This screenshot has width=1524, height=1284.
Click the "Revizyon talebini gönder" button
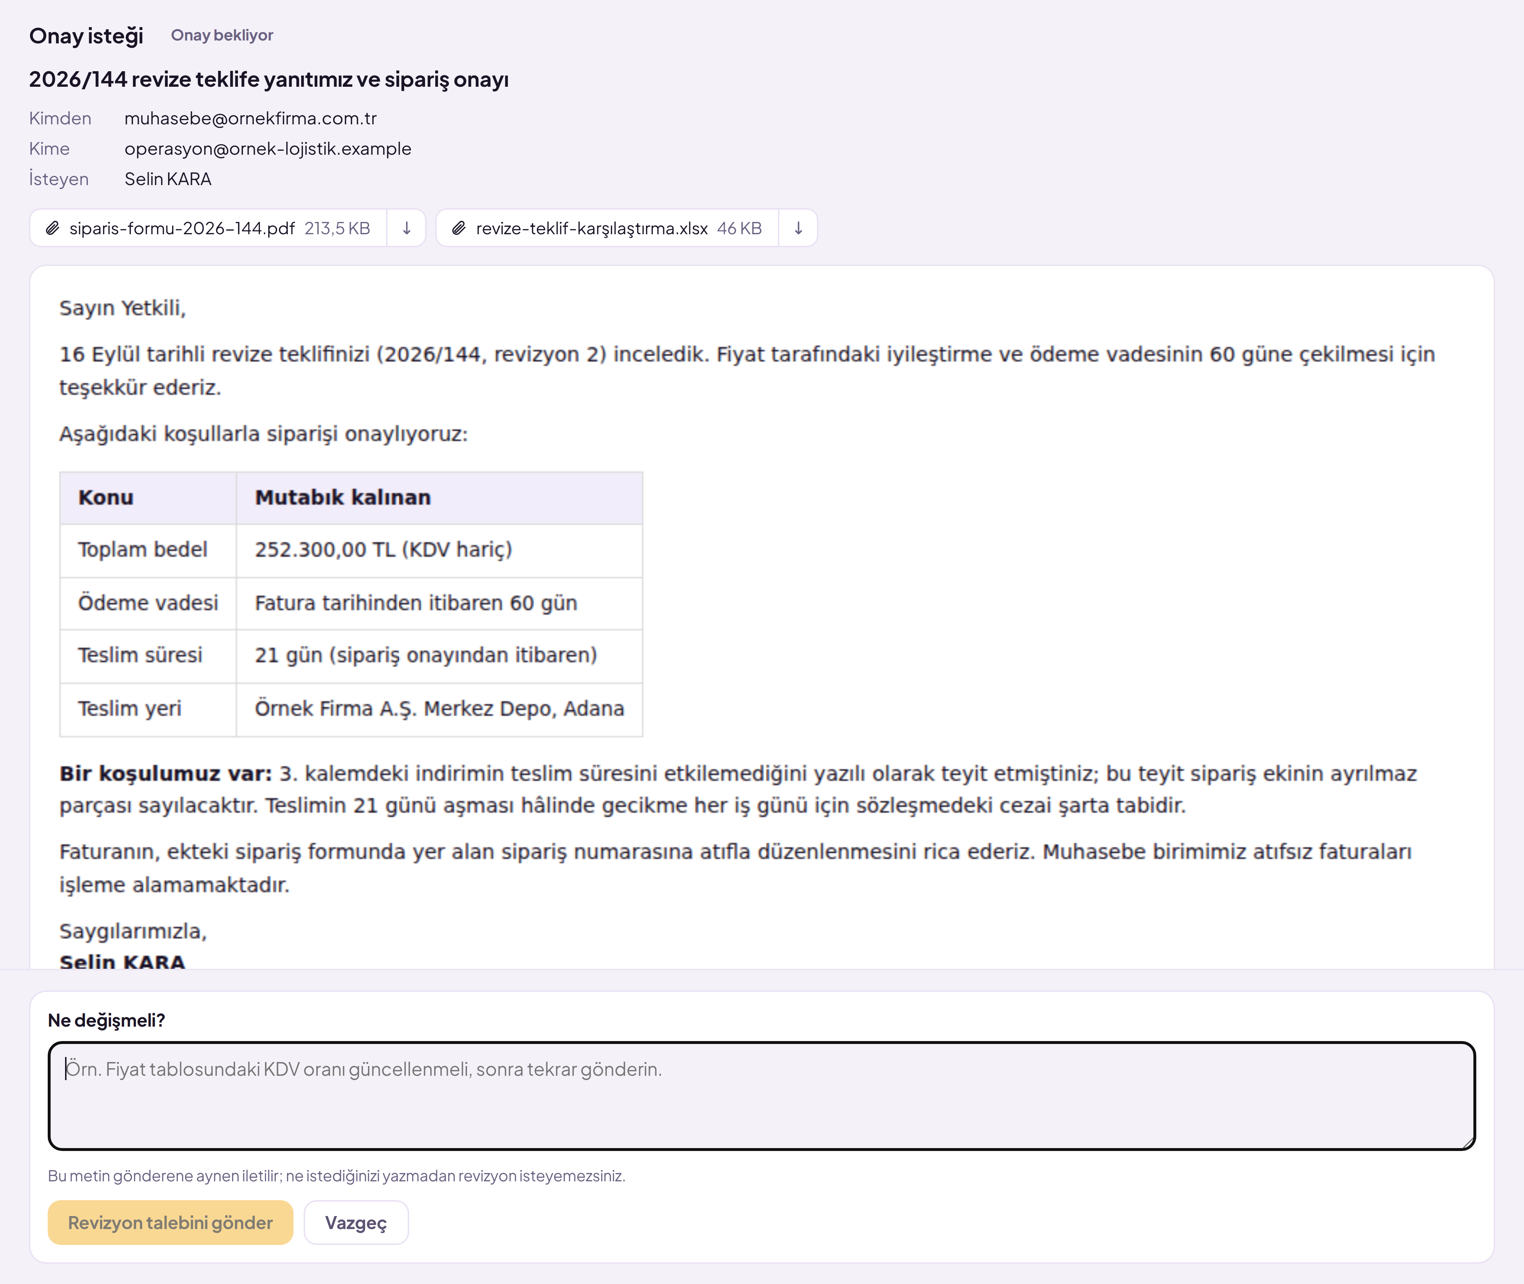170,1222
